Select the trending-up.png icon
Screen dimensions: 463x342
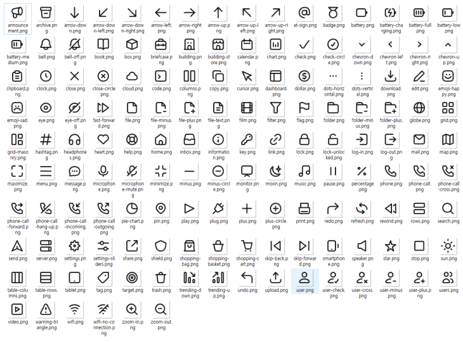[x=218, y=278]
